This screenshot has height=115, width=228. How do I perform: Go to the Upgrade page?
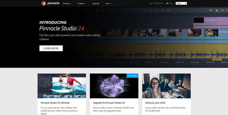click(96, 4)
